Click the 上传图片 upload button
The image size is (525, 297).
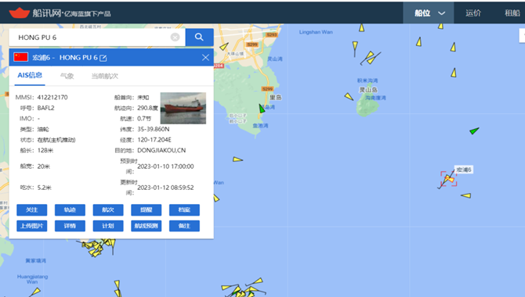(32, 226)
